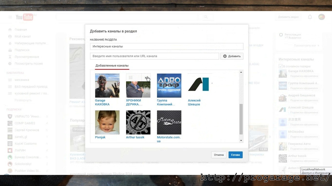332x186 pixels.
Task: Click the YouTube logo
Action: click(x=24, y=17)
